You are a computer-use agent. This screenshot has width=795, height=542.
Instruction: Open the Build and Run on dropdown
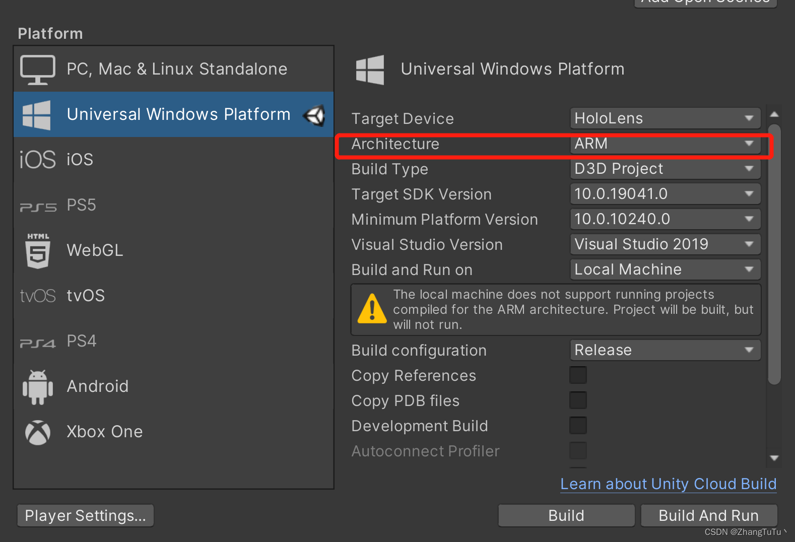click(x=665, y=269)
